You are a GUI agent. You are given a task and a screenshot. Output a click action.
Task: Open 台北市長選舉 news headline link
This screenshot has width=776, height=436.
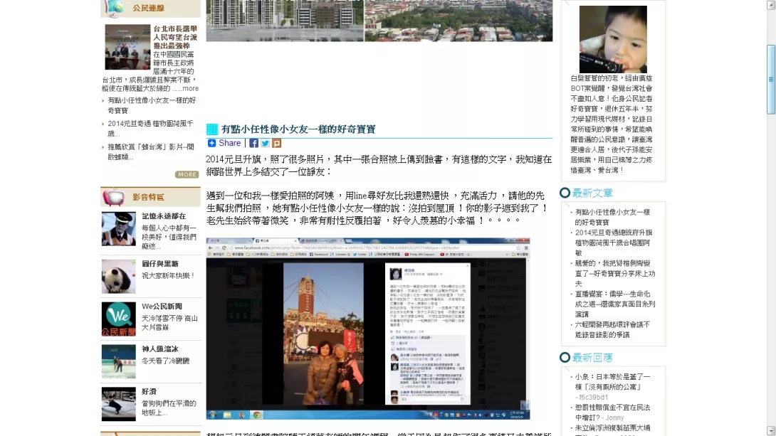click(174, 37)
